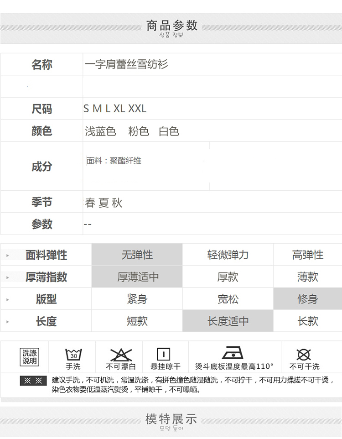
Task: Select the 无弹性 fabric elasticity option
Action: (137, 255)
